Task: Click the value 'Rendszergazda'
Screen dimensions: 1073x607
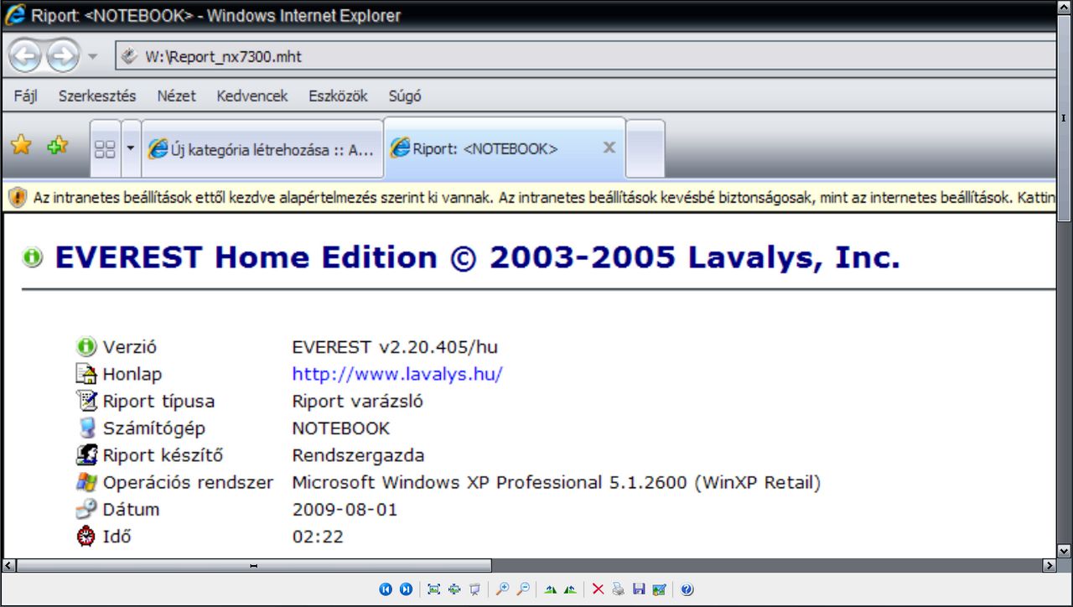Action: click(359, 455)
